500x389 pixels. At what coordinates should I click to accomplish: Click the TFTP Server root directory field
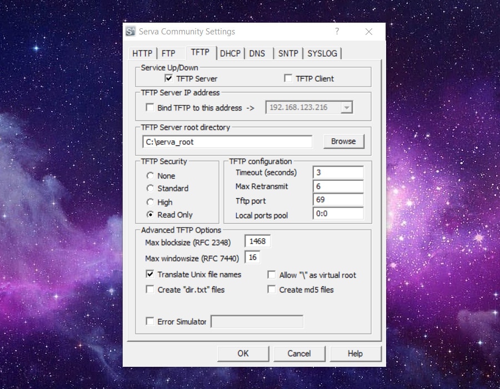tap(227, 142)
